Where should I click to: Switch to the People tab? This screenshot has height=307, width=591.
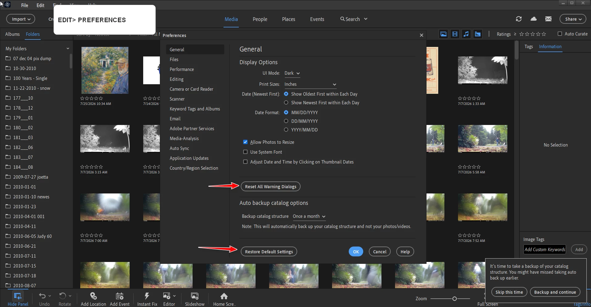260,19
